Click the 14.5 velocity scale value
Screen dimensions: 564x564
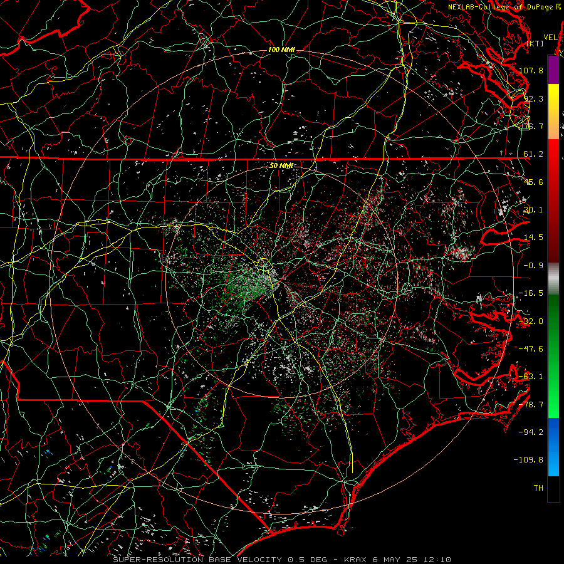pos(533,238)
